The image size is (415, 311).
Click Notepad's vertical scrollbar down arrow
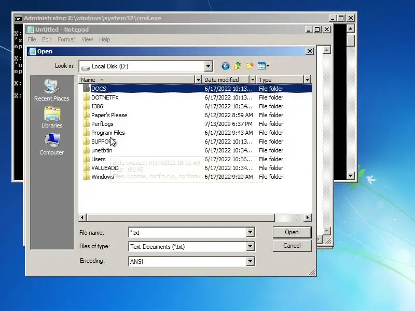[327, 231]
